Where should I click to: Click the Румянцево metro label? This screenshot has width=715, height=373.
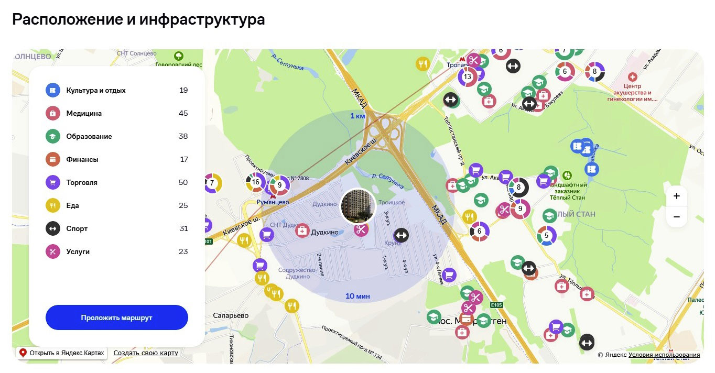274,202
